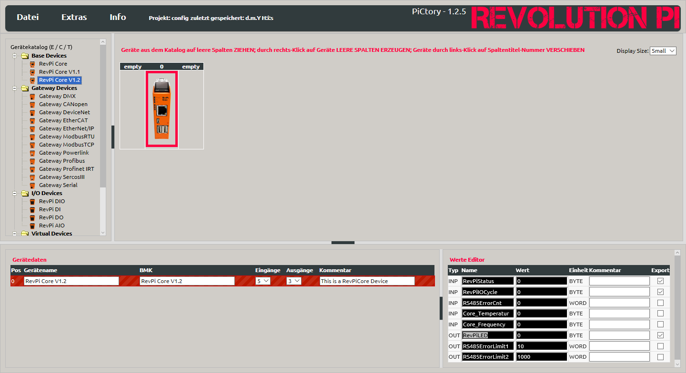Screen dimensions: 686x373
Task: Click the Gateway Devices folder icon
Action: click(x=25, y=88)
